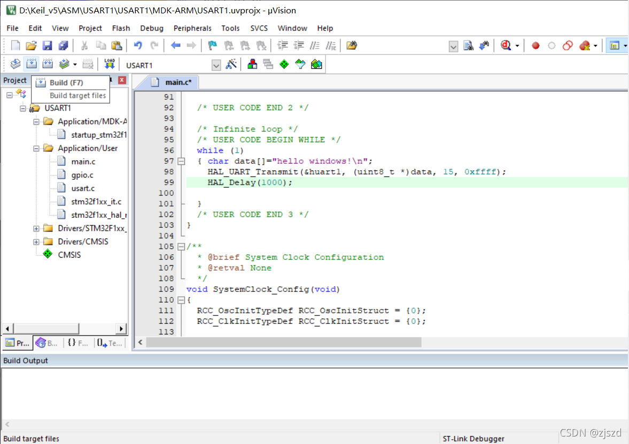This screenshot has width=629, height=444.
Task: Undo the last edit
Action: tap(137, 45)
